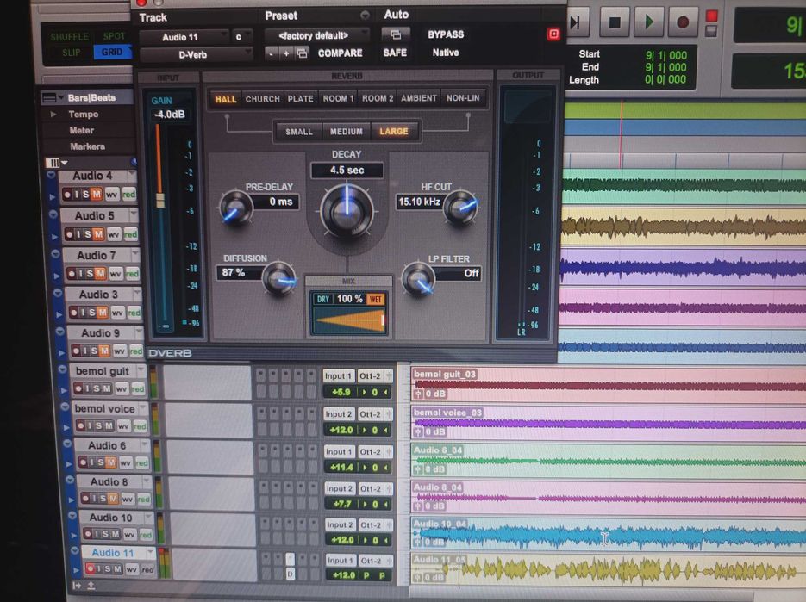Arm the transport record button
The image size is (806, 602).
683,22
